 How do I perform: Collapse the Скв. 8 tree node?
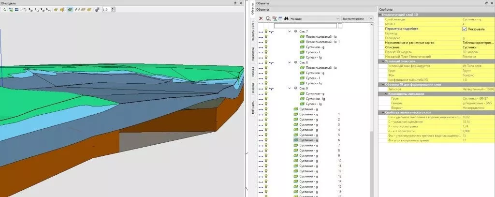290,62
